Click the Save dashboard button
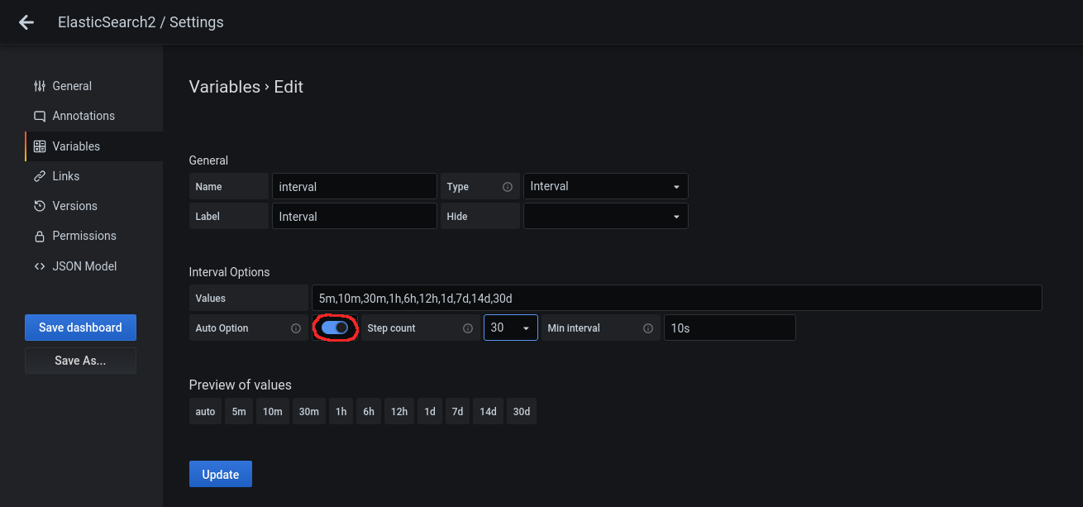The image size is (1083, 507). coord(80,328)
